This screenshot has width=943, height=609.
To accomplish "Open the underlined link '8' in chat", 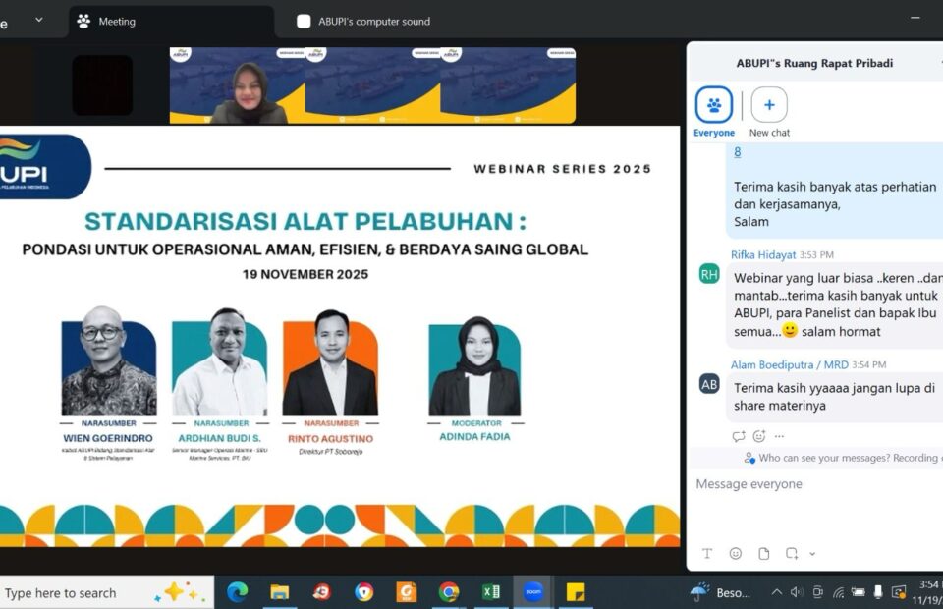I will pos(738,152).
